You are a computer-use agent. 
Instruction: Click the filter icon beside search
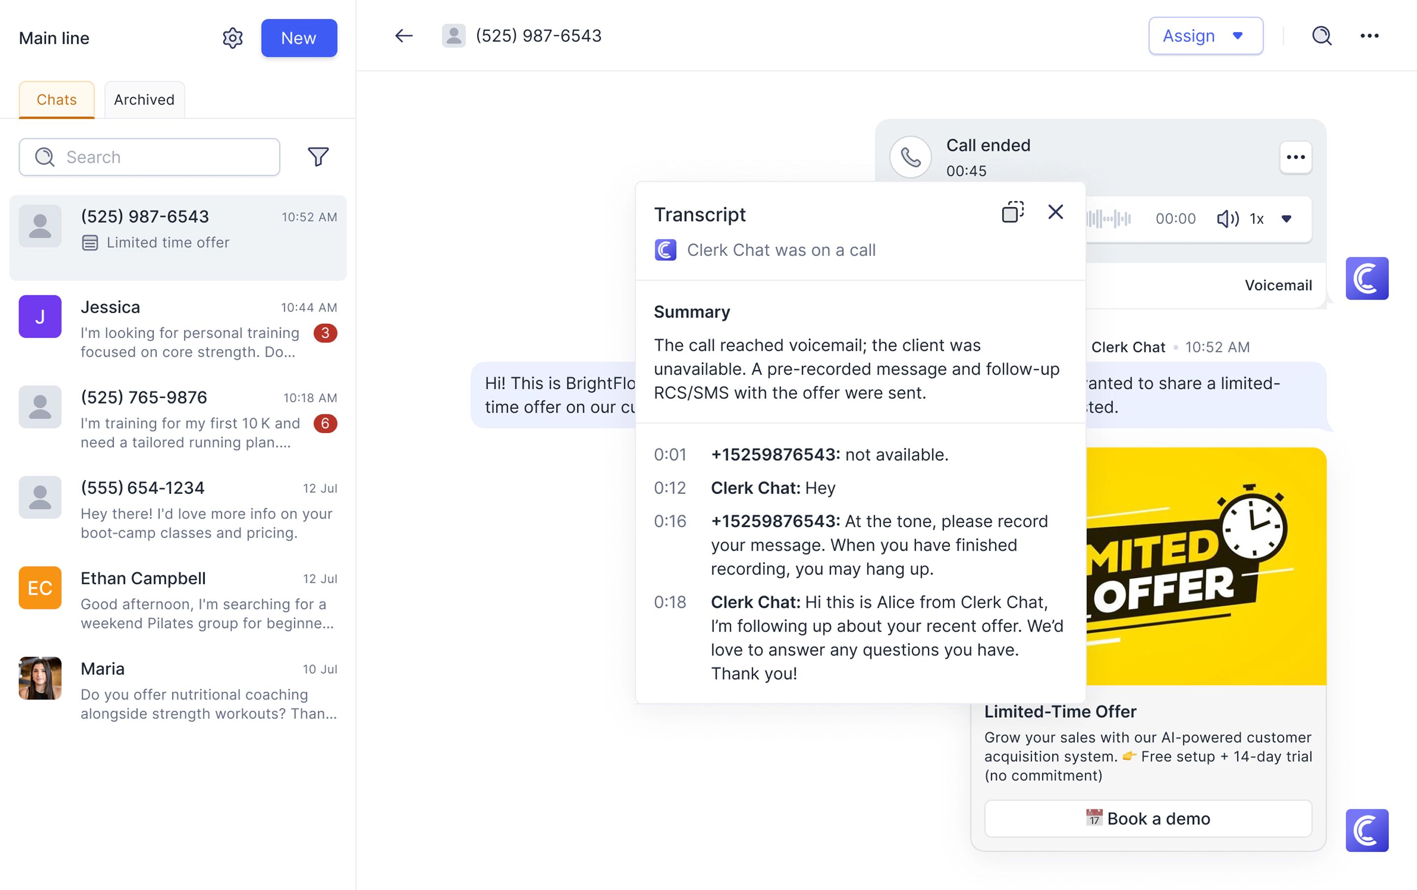point(318,157)
